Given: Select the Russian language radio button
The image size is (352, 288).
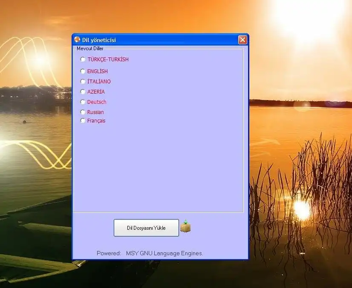Looking at the screenshot, I should pos(83,112).
